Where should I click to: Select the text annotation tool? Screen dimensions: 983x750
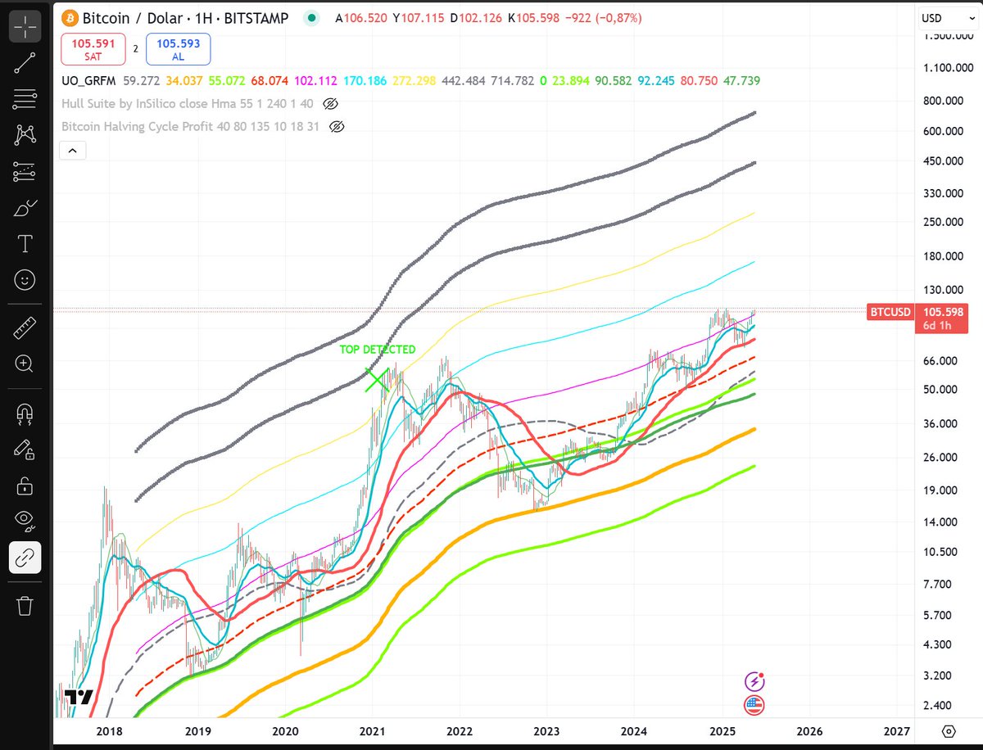[25, 244]
